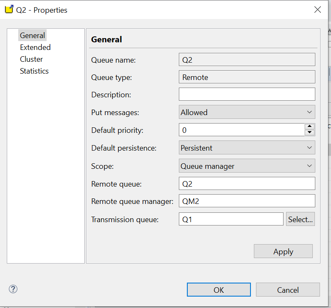The width and height of the screenshot is (331, 308).
Task: Click the Transmission queue field
Action: coord(231,219)
